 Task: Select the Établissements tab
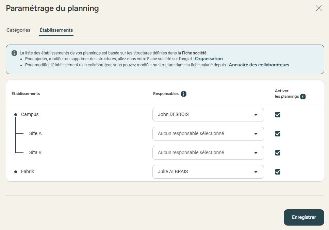click(56, 30)
